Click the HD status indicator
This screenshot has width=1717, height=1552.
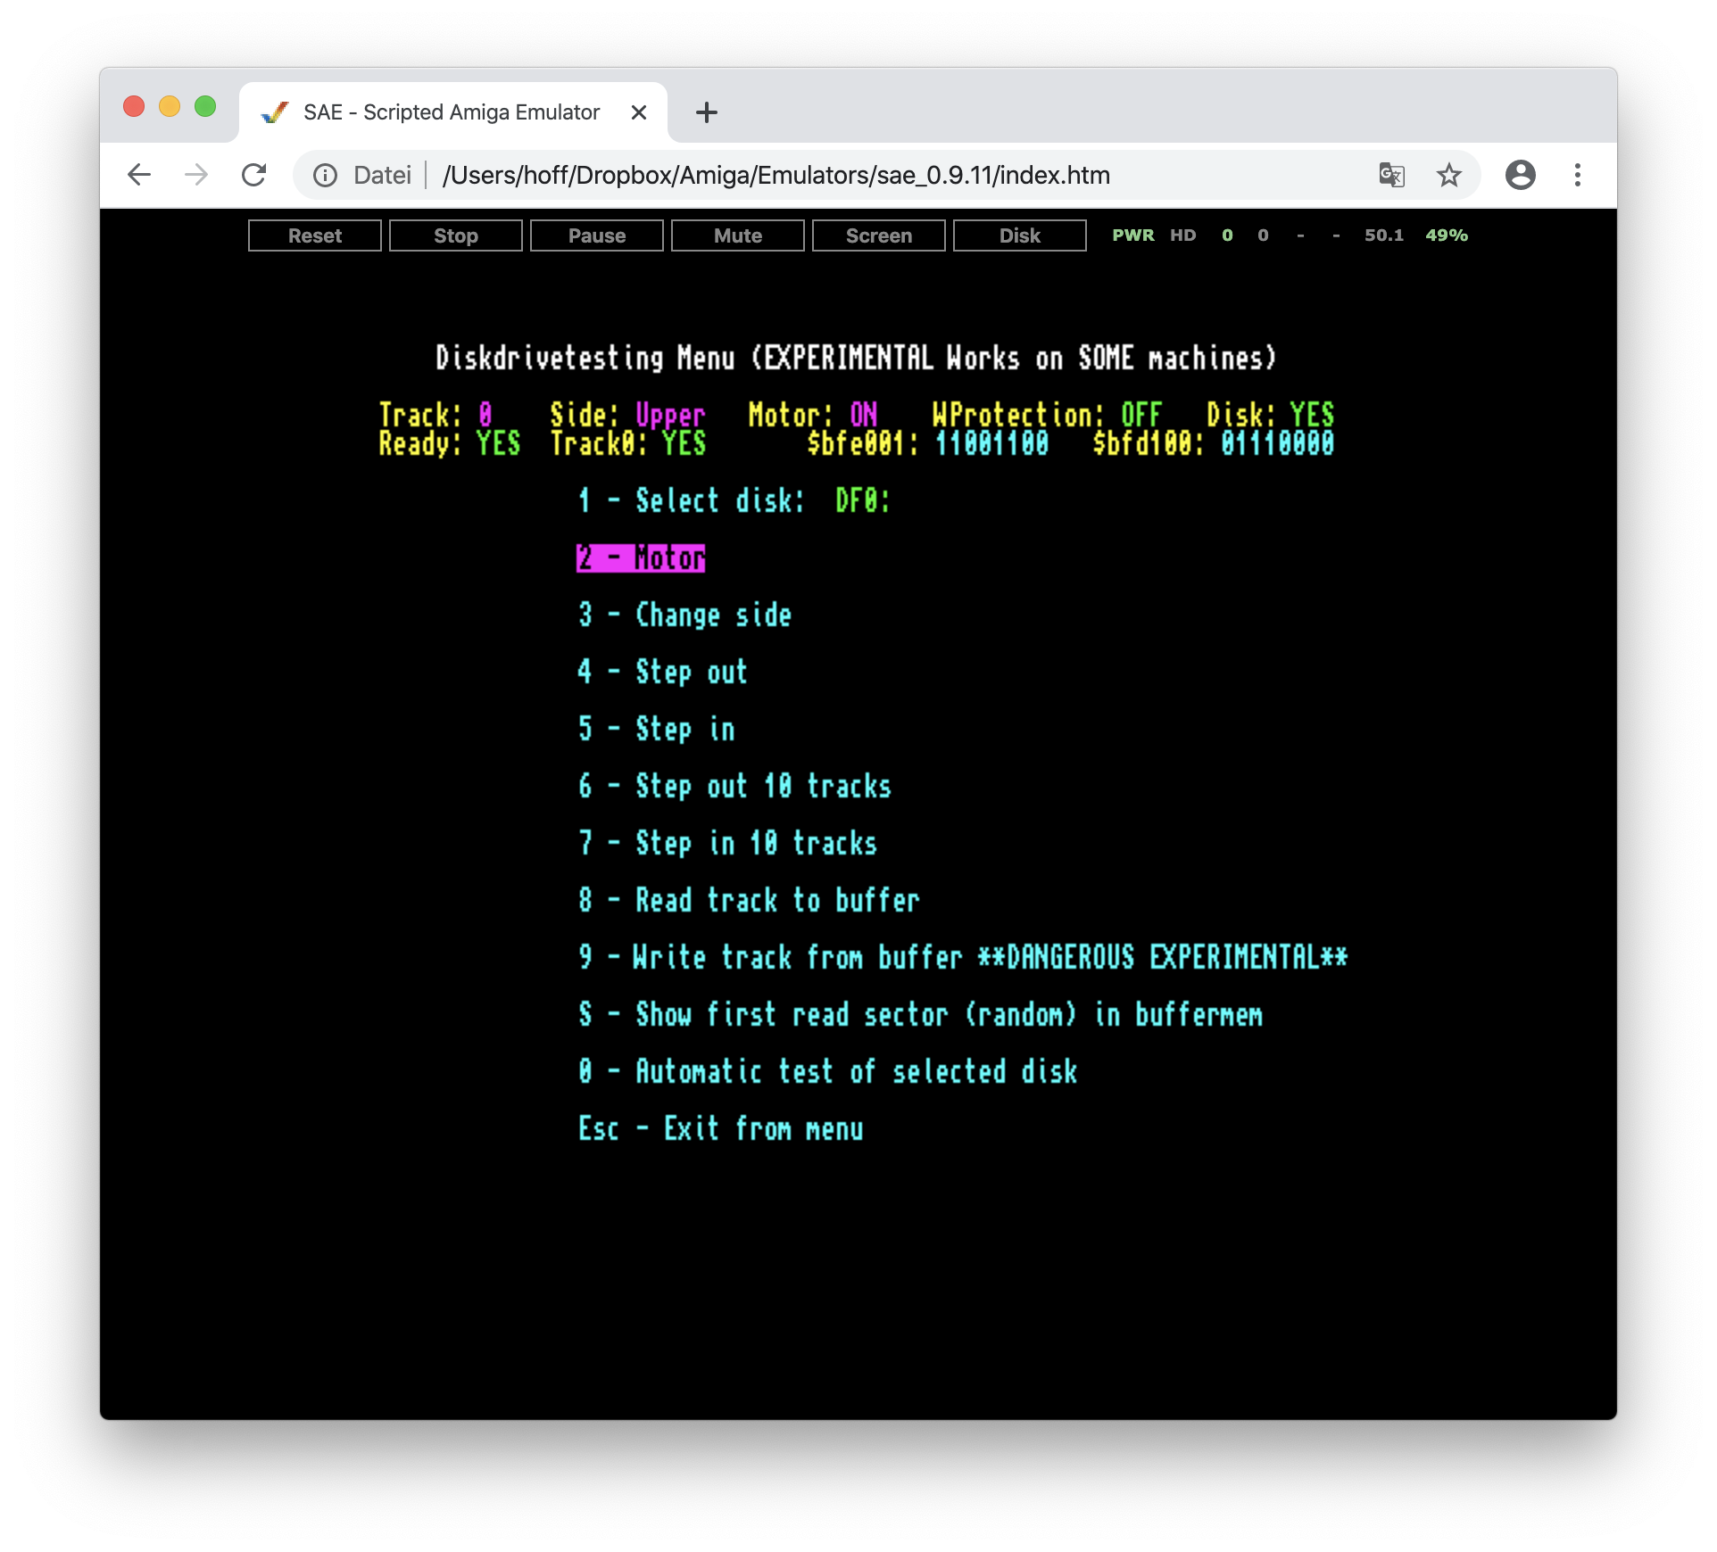point(1183,235)
